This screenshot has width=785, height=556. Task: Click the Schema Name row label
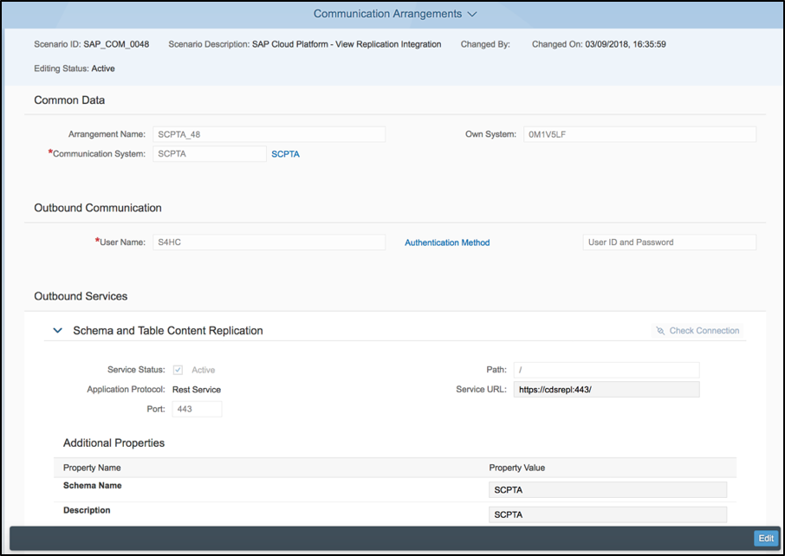(x=92, y=486)
